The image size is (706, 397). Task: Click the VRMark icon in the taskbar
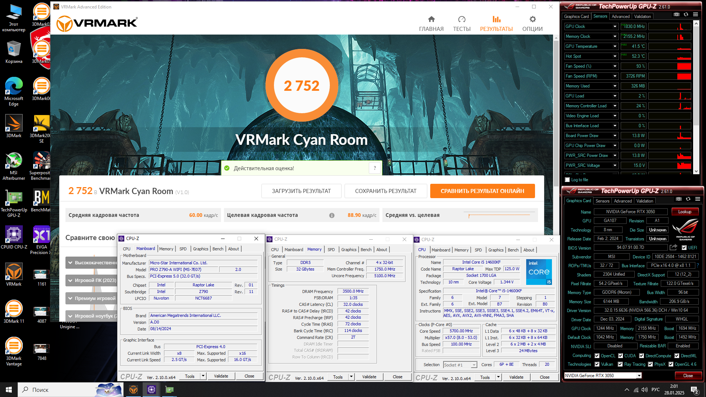pos(133,390)
